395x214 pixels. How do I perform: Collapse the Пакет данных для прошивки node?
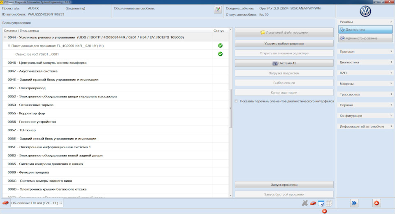(x=9, y=46)
